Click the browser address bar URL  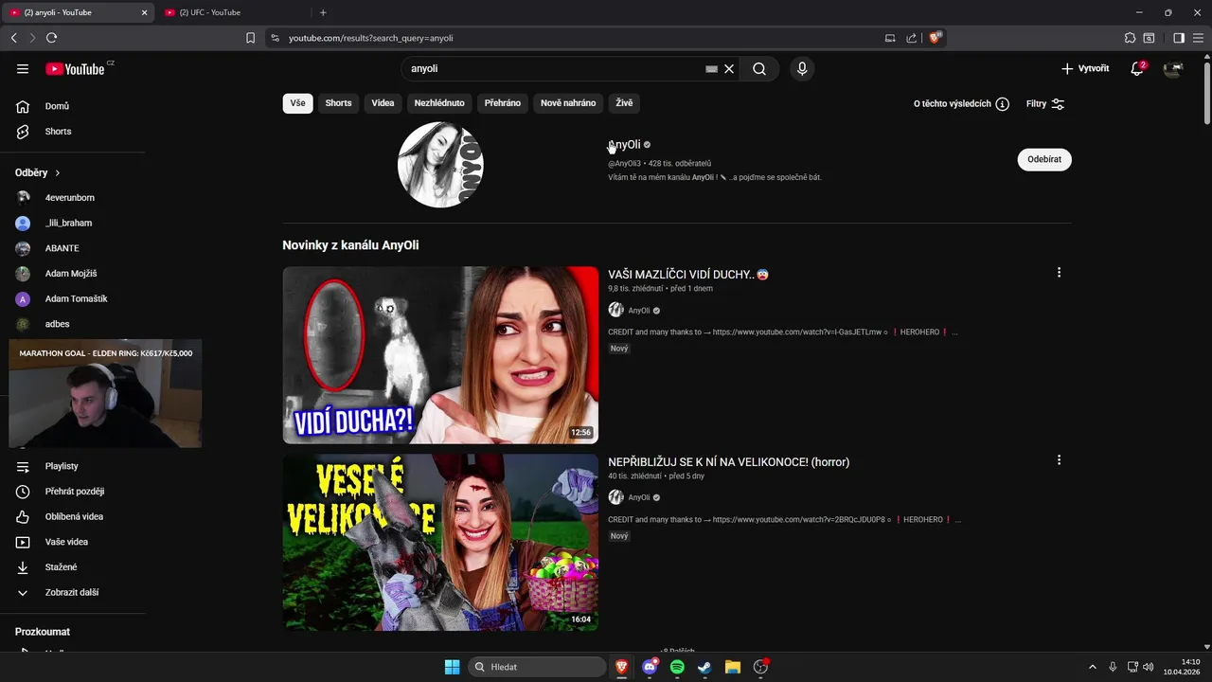point(371,38)
